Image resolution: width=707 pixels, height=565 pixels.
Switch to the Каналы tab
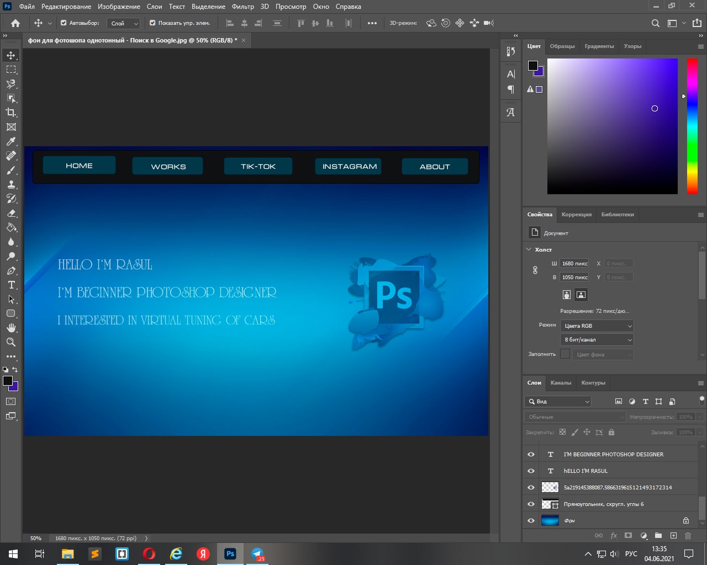561,383
